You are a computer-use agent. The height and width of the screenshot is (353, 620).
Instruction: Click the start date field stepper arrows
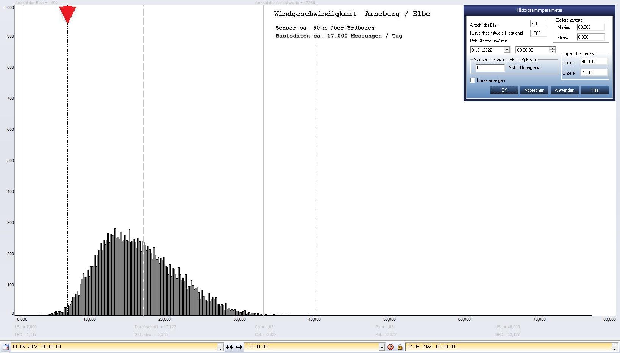click(x=220, y=347)
